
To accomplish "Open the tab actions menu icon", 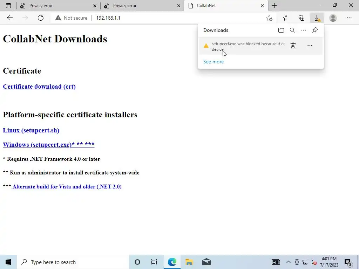I will tap(8, 6).
